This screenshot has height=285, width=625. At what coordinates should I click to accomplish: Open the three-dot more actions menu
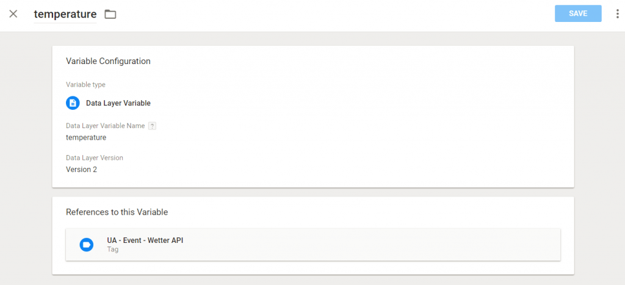[617, 14]
